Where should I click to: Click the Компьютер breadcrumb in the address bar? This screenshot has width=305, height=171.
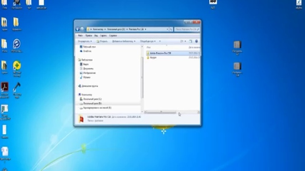tap(98, 29)
